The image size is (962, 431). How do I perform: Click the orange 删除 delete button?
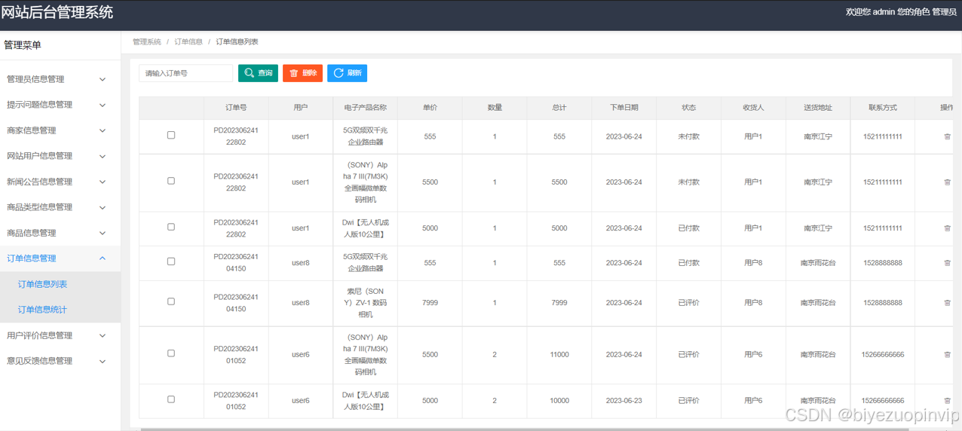pos(302,73)
